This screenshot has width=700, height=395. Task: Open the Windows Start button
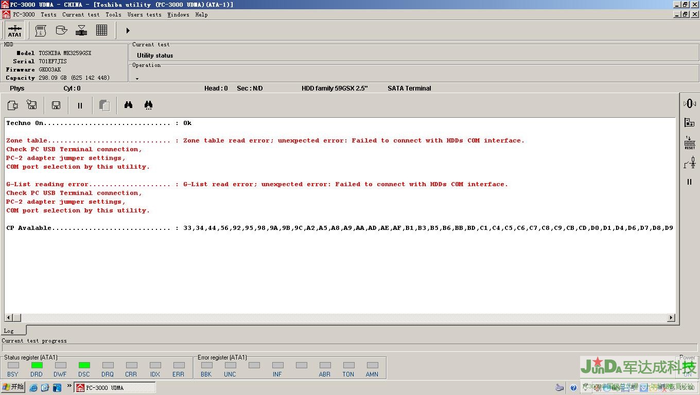pos(13,387)
